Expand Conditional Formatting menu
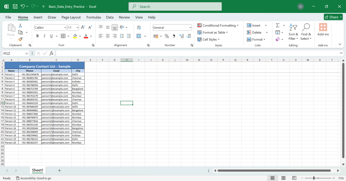The width and height of the screenshot is (346, 181). click(218, 25)
